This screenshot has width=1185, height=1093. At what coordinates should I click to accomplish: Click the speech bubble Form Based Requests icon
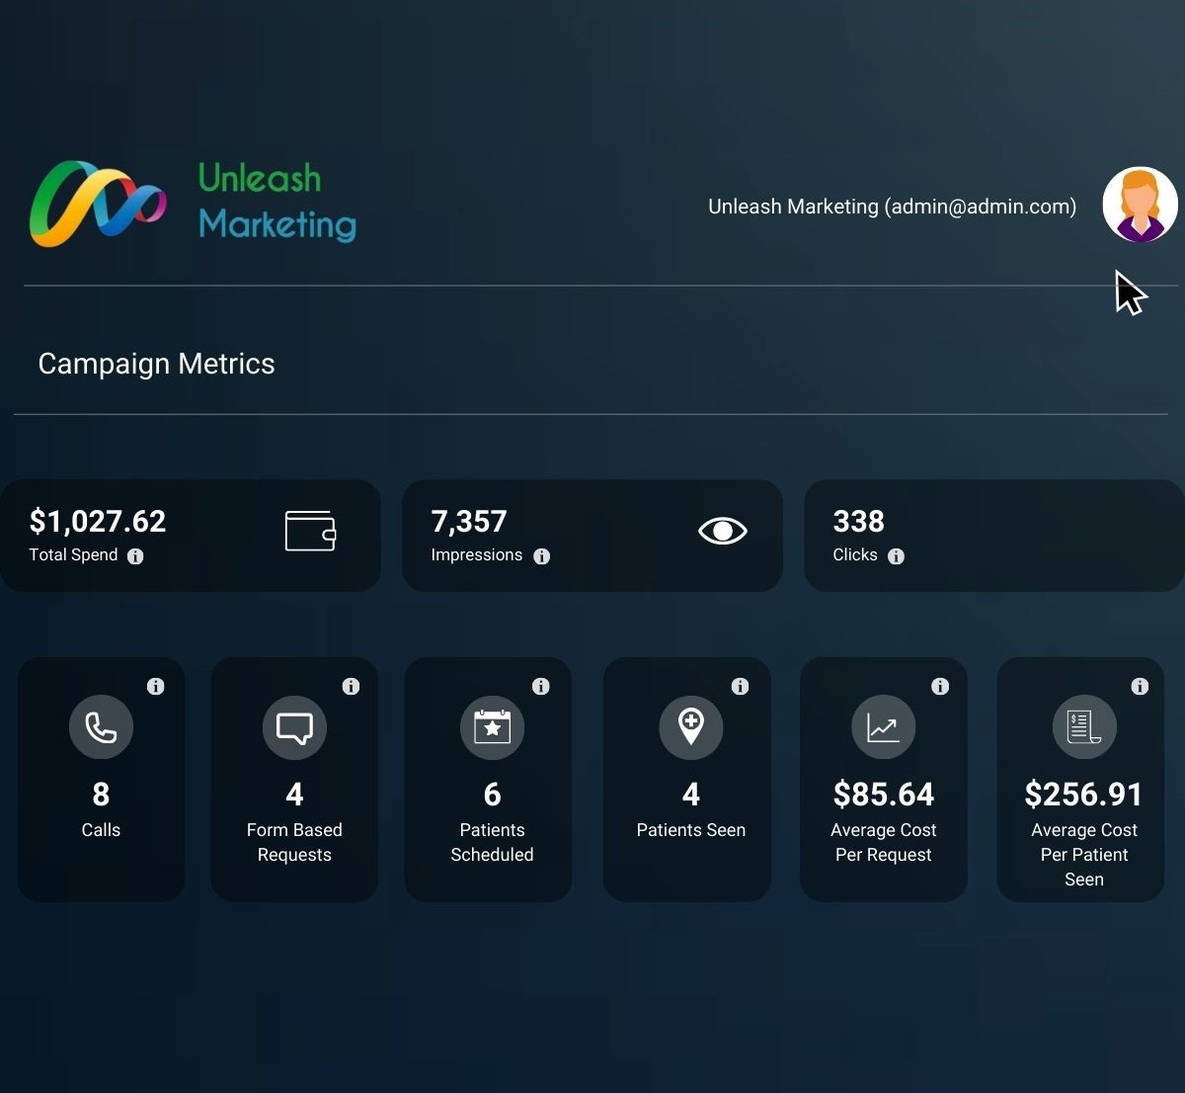(x=294, y=727)
